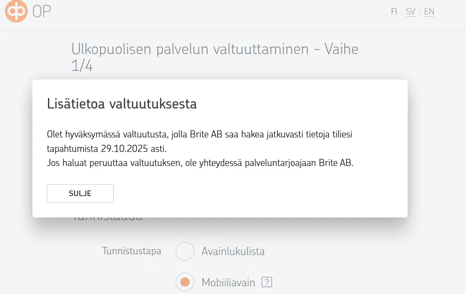The image size is (466, 294).
Task: Select the Mobiiliavain radio button
Action: pyautogui.click(x=185, y=282)
